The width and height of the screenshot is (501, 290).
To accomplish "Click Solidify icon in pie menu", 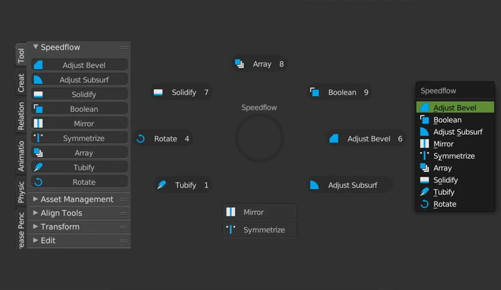I will pos(158,92).
